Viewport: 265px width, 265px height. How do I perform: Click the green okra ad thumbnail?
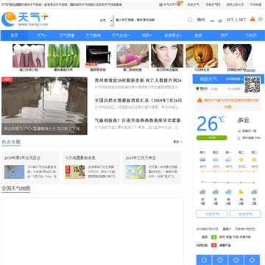[x=63, y=56]
